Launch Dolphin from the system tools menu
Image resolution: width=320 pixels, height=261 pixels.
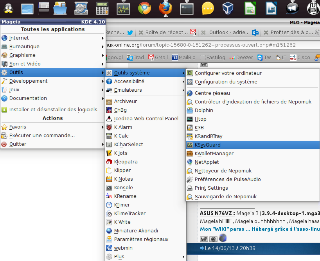[x=253, y=111]
